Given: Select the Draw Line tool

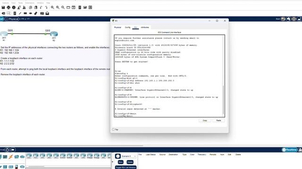Looking at the screenshot, I should 20,13.
